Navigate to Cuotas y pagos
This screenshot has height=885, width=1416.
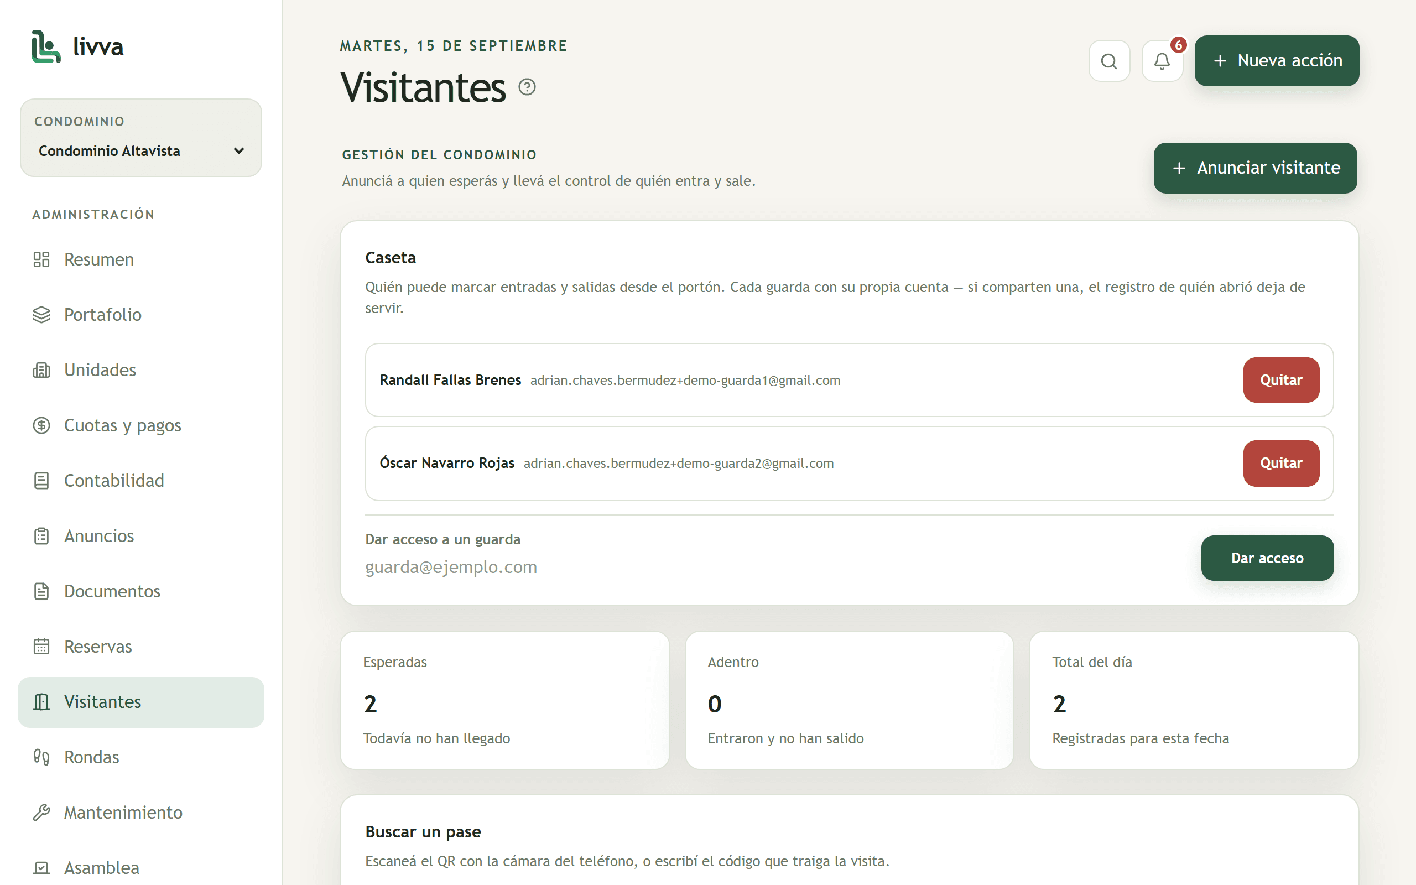[141, 425]
